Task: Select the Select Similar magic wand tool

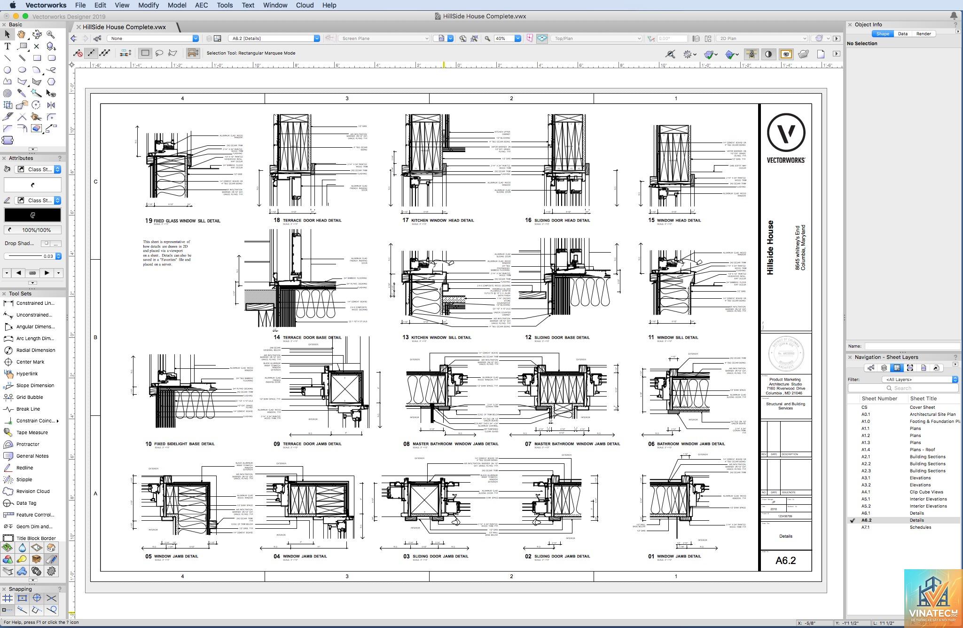Action: click(x=37, y=93)
